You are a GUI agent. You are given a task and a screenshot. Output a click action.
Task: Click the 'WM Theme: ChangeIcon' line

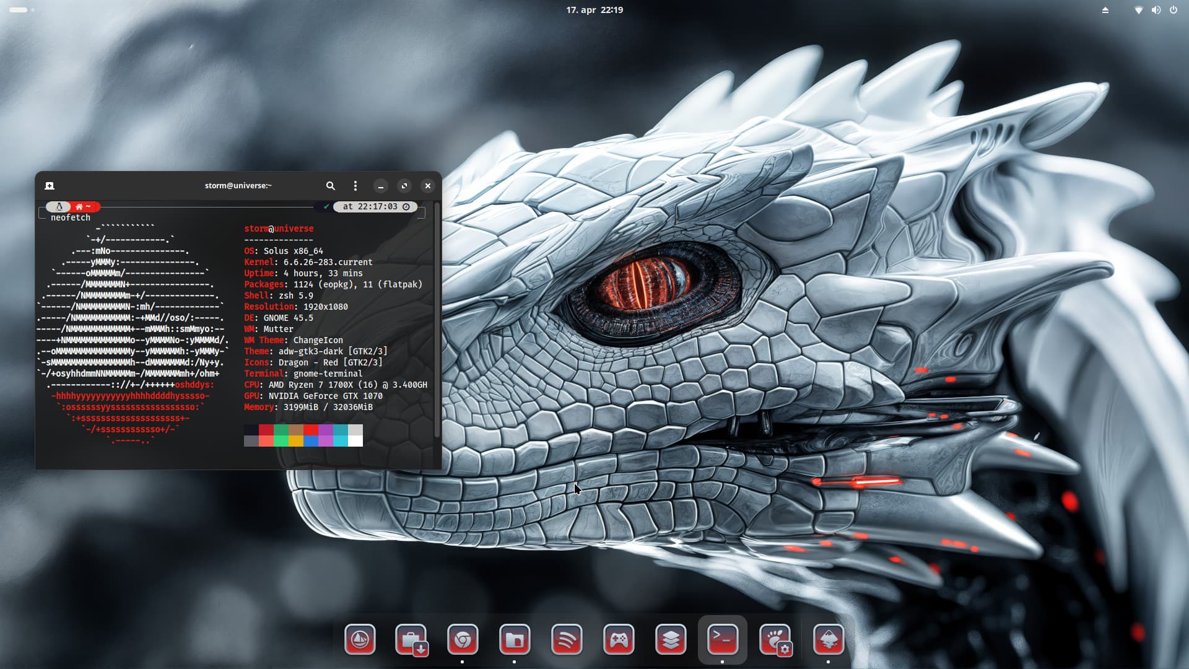pyautogui.click(x=294, y=340)
